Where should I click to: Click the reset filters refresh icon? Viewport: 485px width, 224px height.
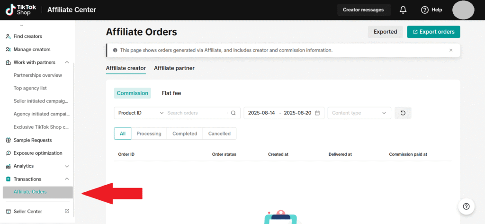point(403,113)
